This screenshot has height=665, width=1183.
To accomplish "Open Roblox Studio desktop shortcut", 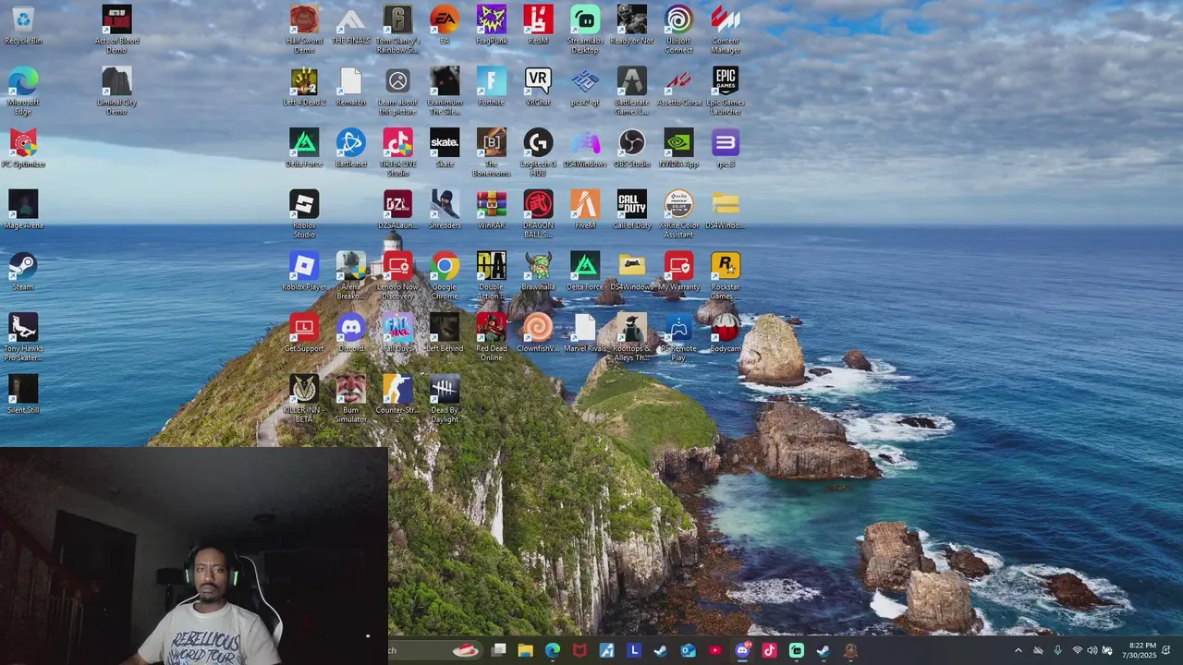I will point(304,214).
